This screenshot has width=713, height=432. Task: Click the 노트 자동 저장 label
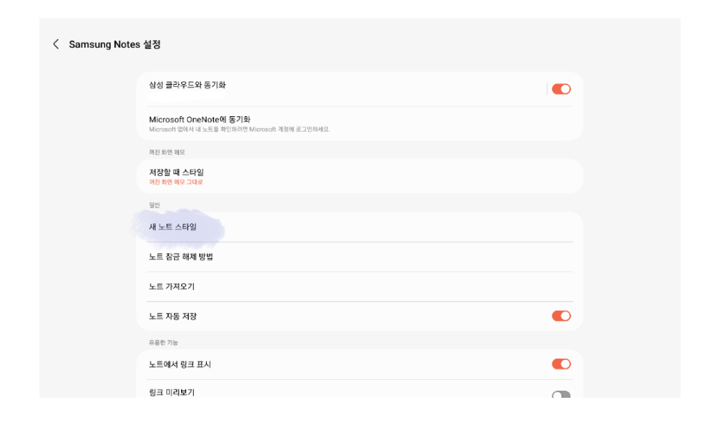[173, 316]
